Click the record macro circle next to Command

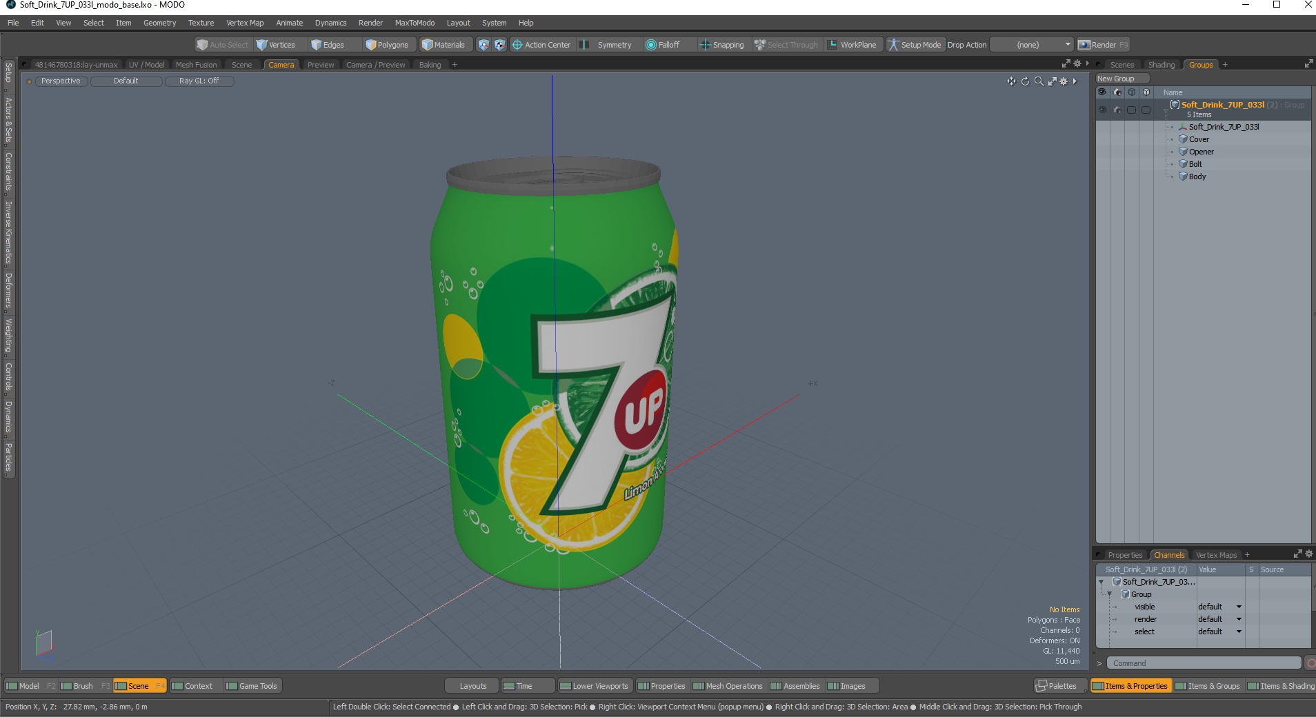[1310, 663]
